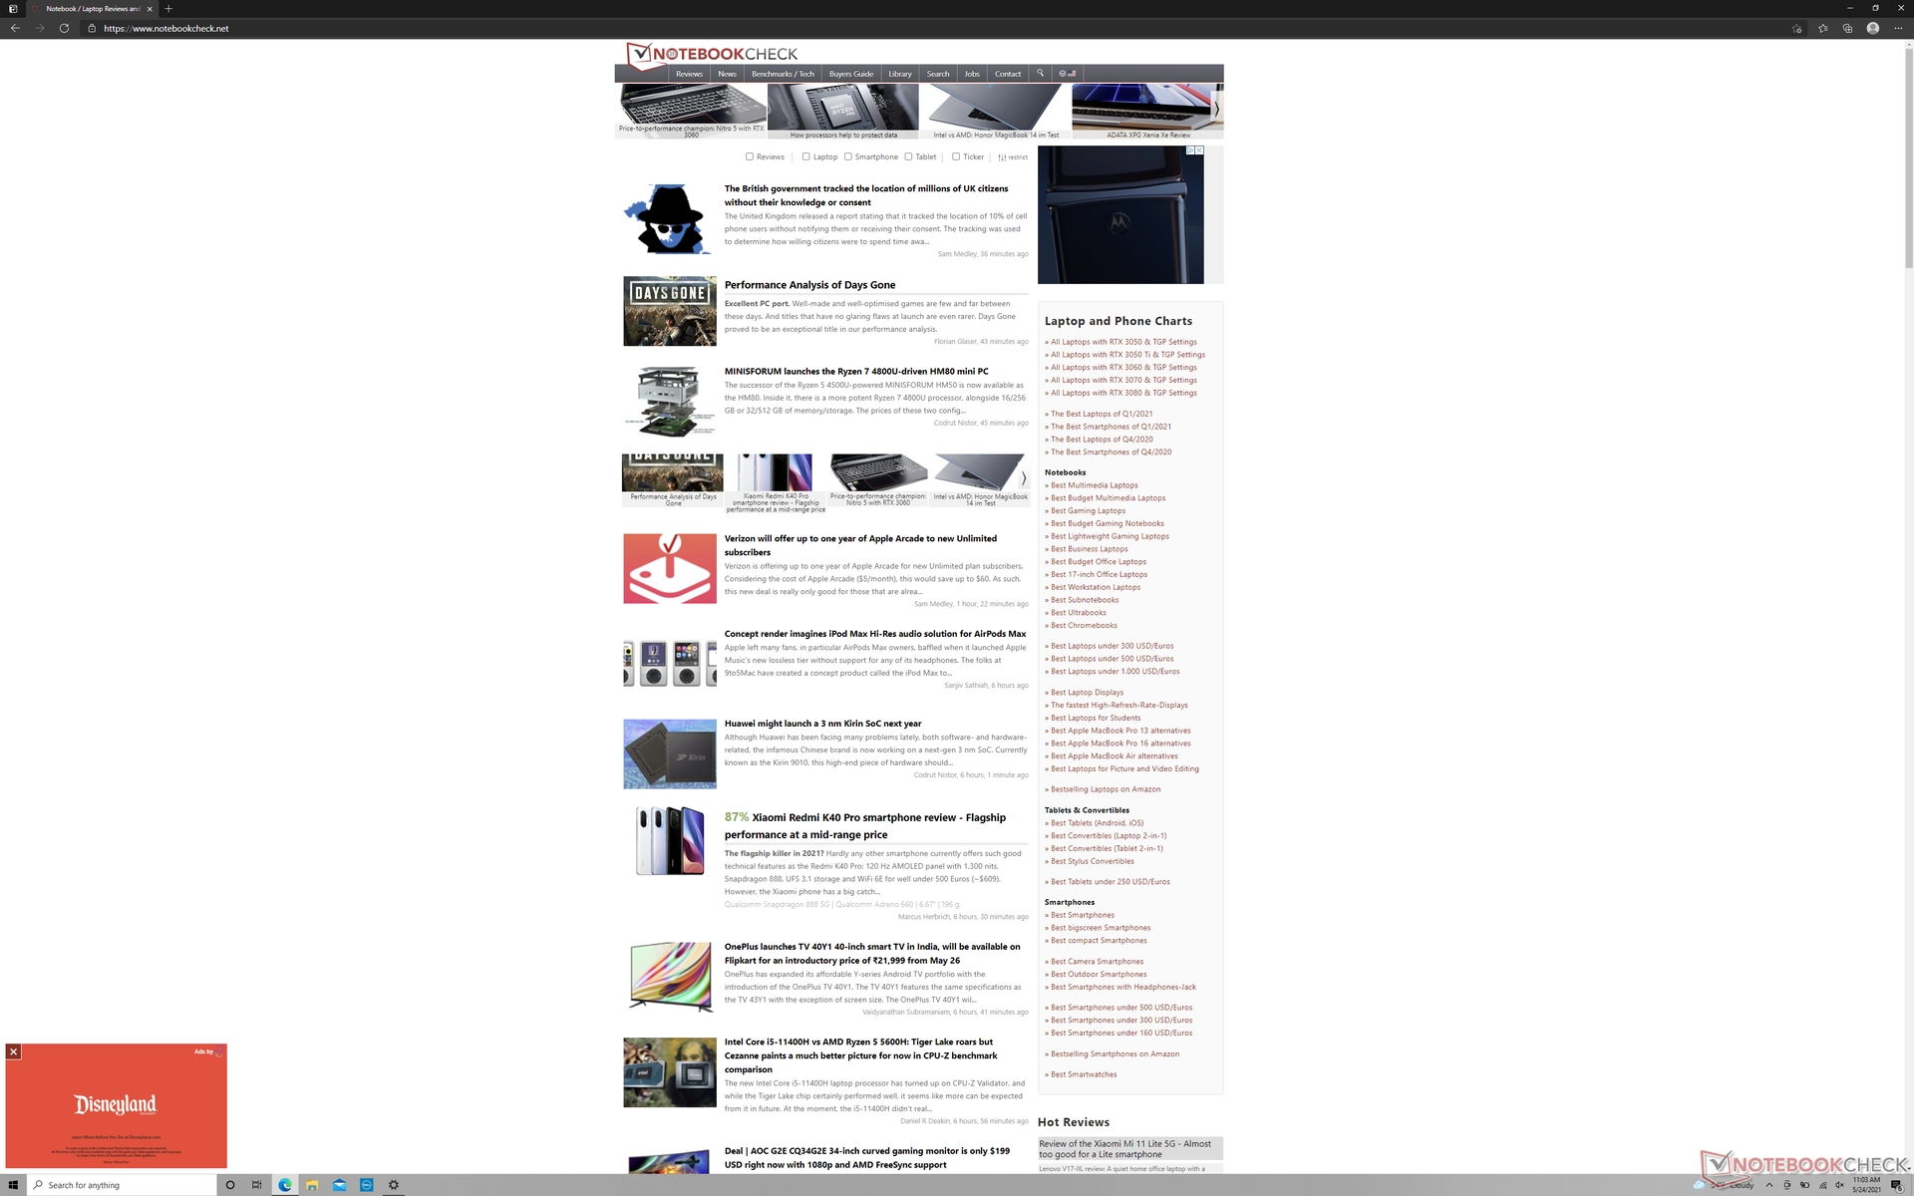
Task: Refresh the page with reload icon
Action: point(64,28)
